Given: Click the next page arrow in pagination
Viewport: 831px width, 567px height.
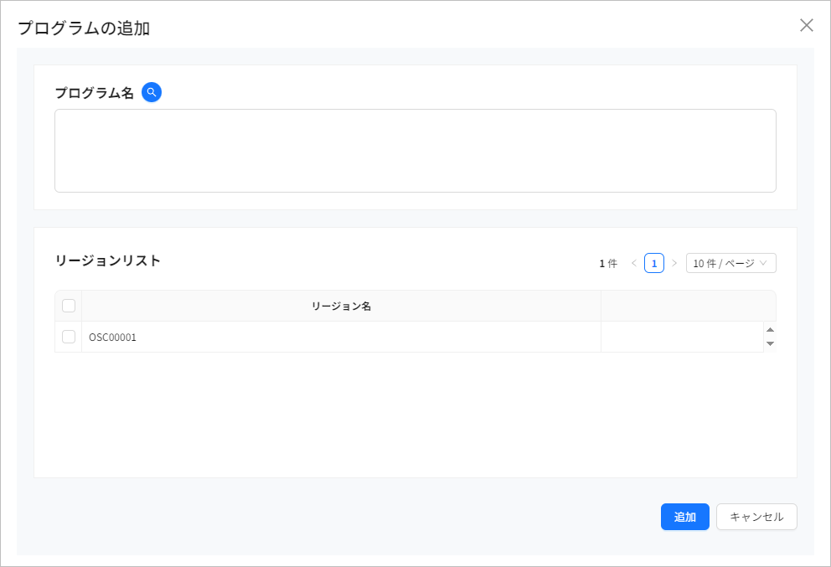Looking at the screenshot, I should click(674, 262).
